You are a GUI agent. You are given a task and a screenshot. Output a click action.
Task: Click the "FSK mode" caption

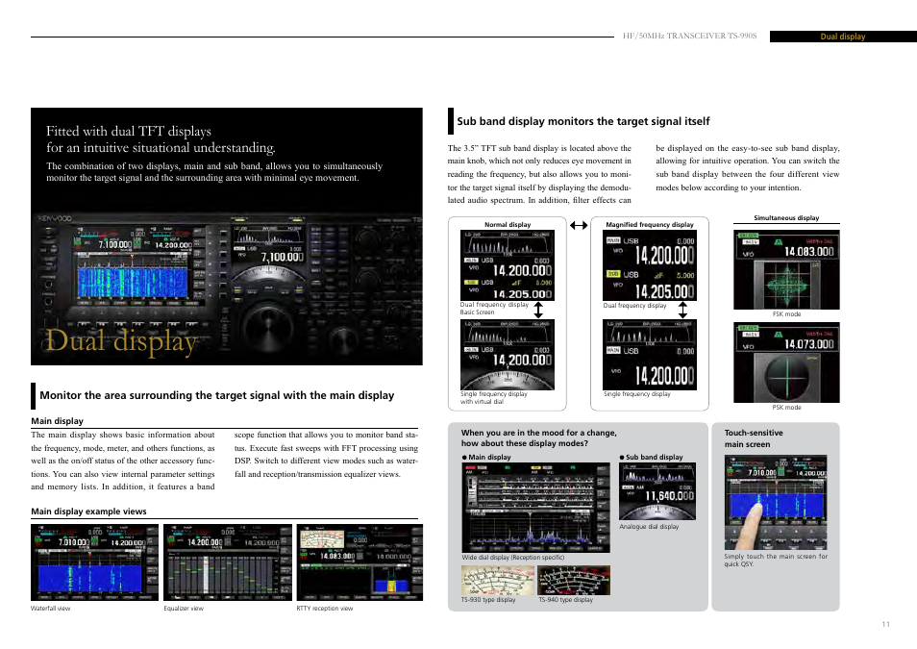point(786,314)
